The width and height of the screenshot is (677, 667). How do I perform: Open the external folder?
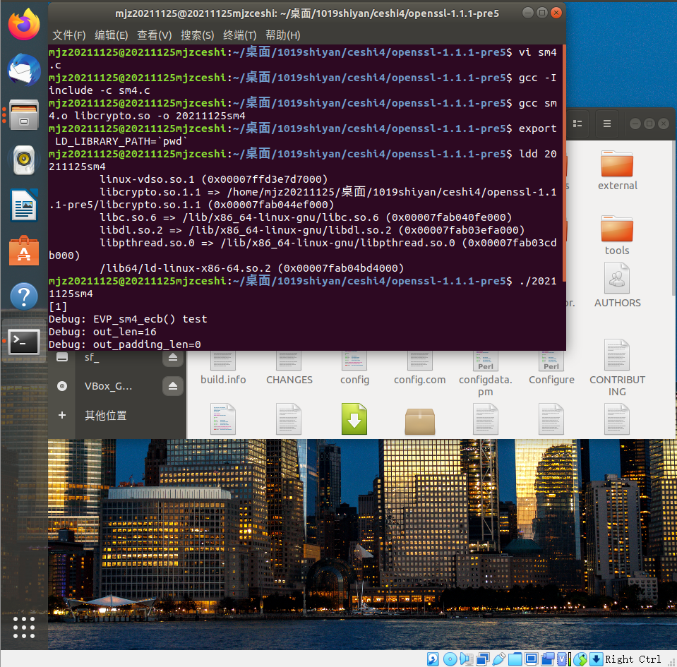pyautogui.click(x=618, y=170)
